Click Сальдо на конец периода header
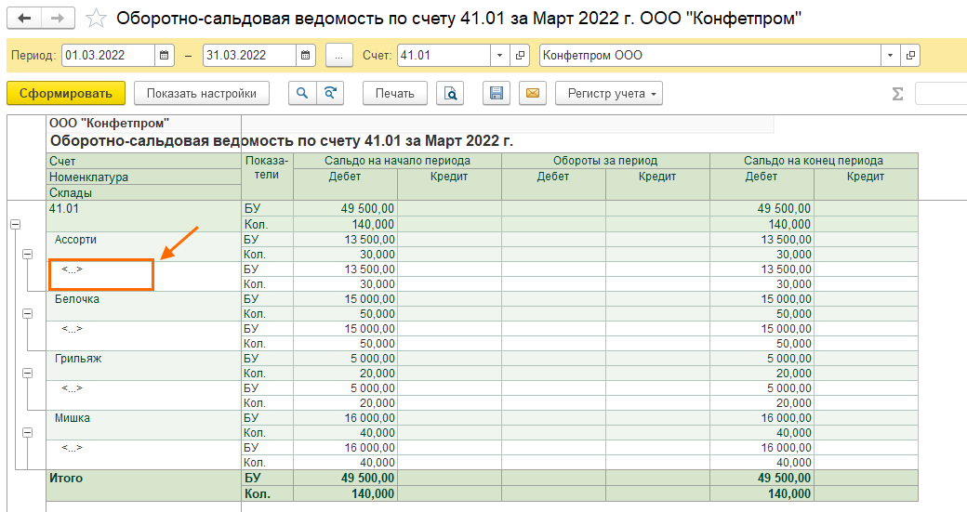The height and width of the screenshot is (512, 967). click(x=815, y=161)
